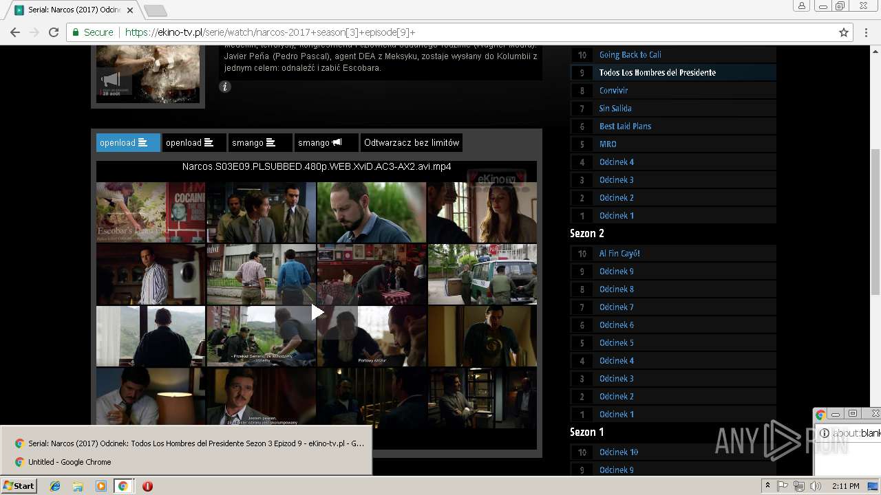
Task: Click Chrome user profile icon in title bar
Action: [x=802, y=6]
